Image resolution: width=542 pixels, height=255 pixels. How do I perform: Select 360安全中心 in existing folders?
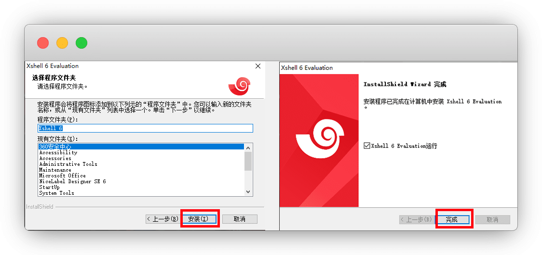tap(55, 147)
